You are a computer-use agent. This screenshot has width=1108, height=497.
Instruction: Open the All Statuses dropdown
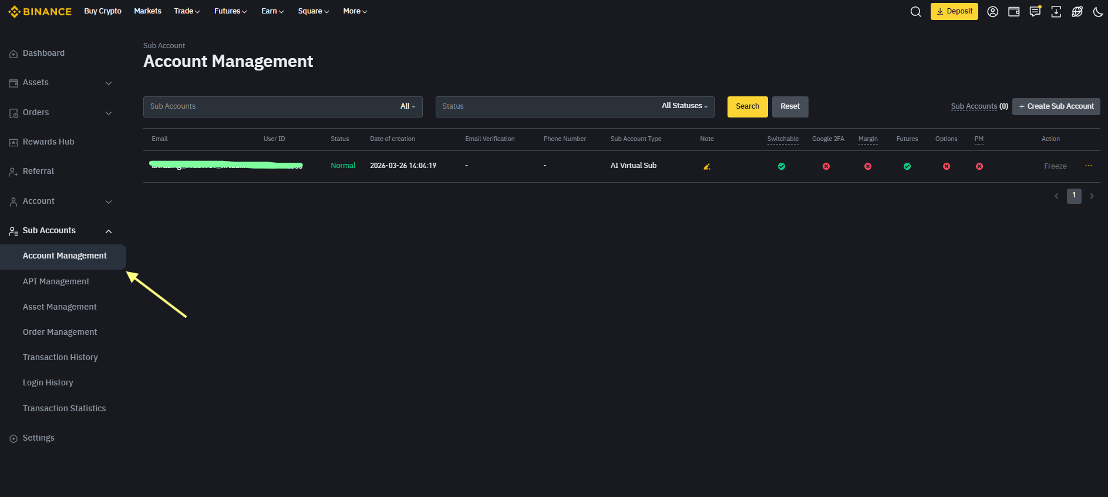[684, 106]
